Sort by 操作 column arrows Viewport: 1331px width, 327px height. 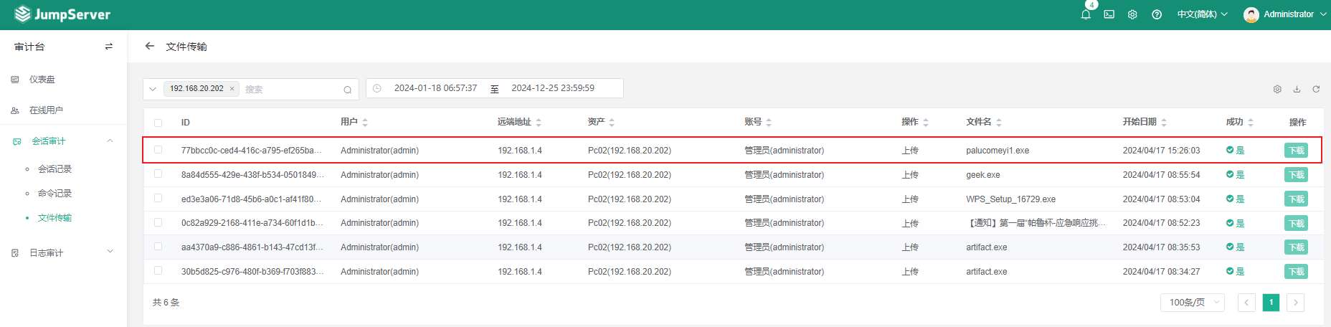click(x=926, y=123)
